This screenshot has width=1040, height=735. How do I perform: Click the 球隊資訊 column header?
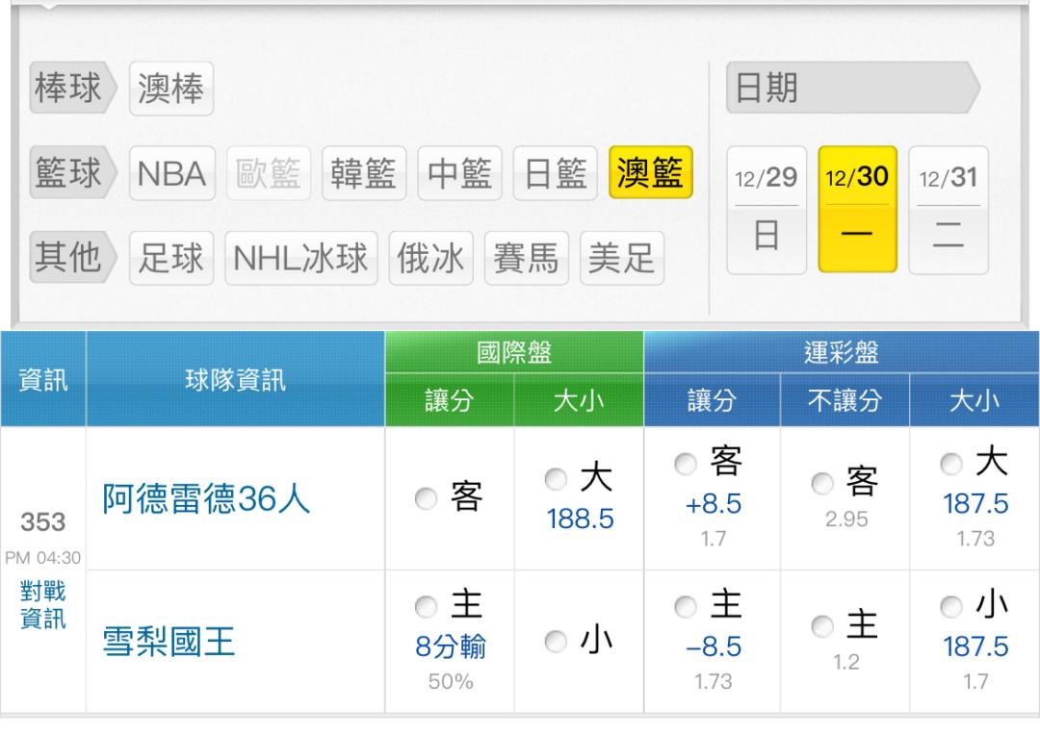[236, 379]
